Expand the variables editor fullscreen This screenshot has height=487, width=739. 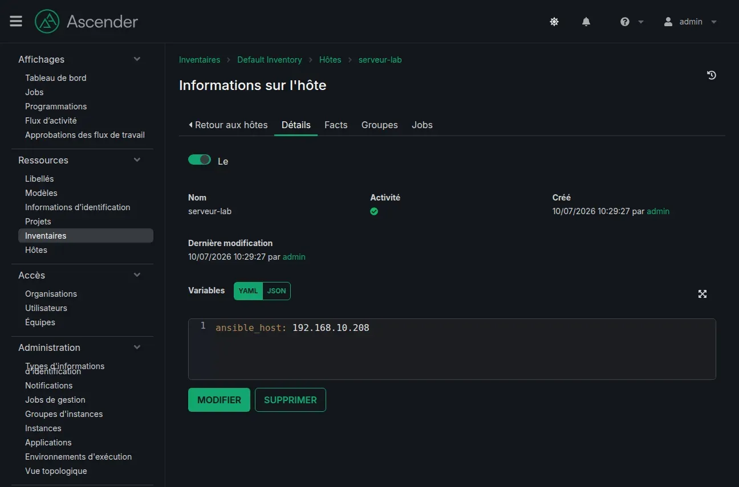pyautogui.click(x=703, y=294)
